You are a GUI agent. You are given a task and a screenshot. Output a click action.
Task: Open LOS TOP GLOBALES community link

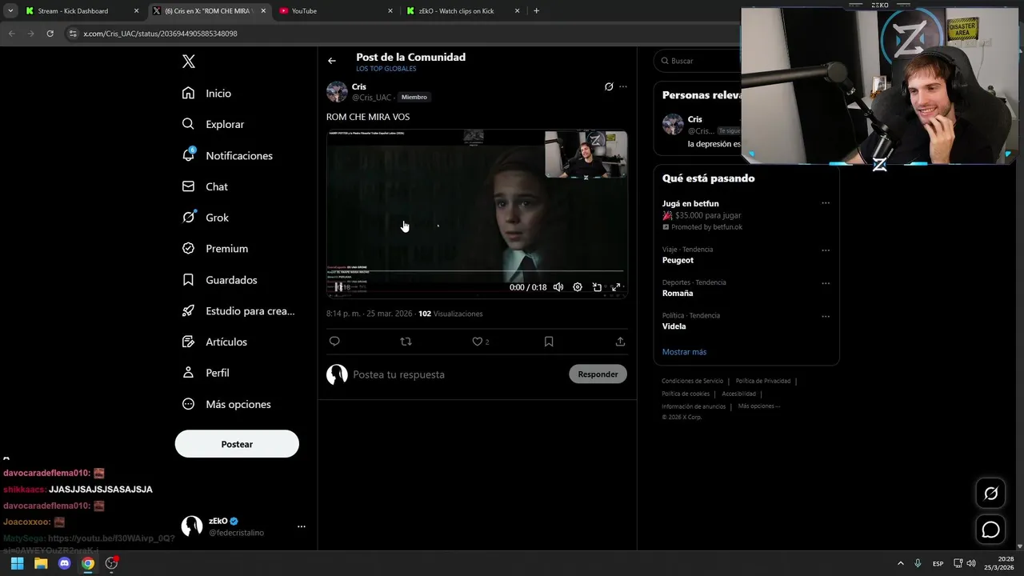coord(386,69)
